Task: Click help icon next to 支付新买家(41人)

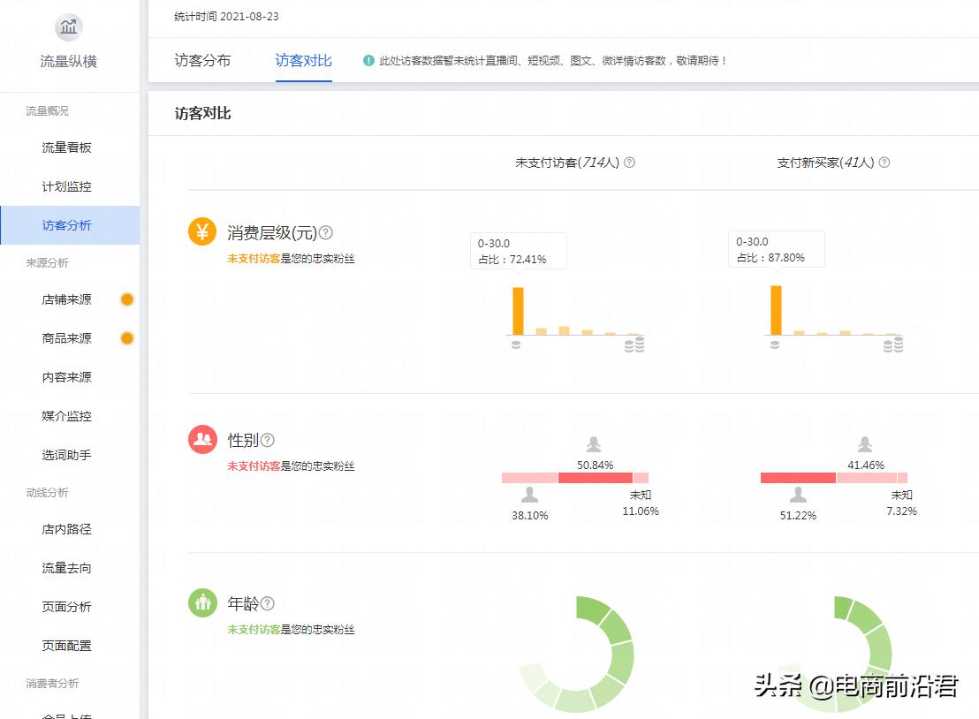Action: (x=884, y=163)
